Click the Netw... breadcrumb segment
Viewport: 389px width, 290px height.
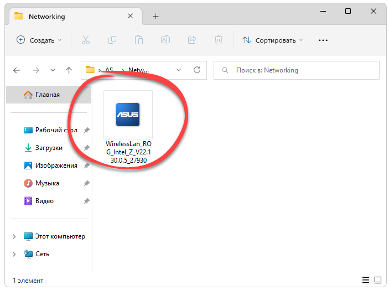click(x=138, y=70)
